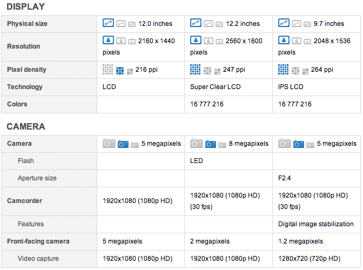Click the highlighted large-size icon beside 12.2 inches
Screen dimensions: 363x270
point(196,23)
